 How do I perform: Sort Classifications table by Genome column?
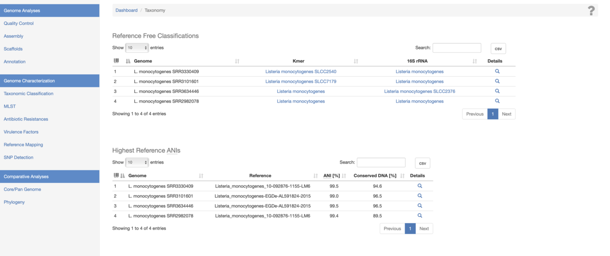[x=143, y=61]
